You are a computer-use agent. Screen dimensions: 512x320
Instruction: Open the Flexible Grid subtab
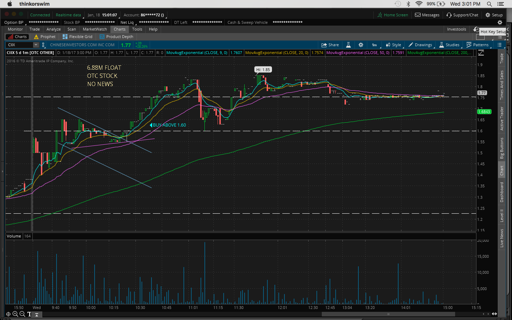[78, 37]
